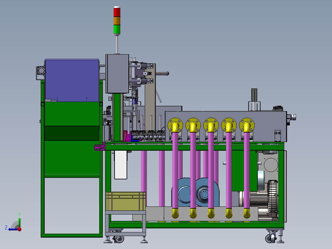Select the green segment of the signal tower light
Viewport: 332px width, 249px height.
click(x=117, y=29)
